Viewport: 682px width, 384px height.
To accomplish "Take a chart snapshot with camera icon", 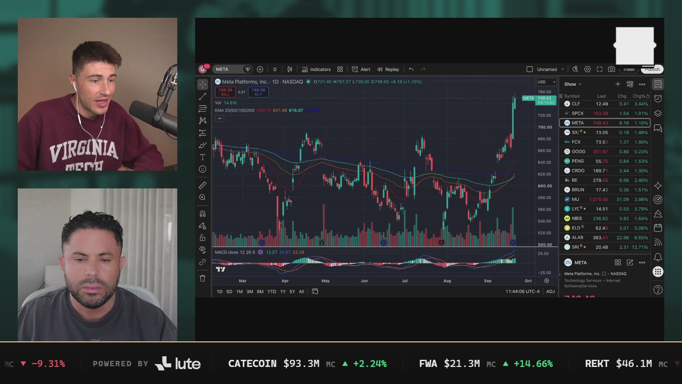I will pyautogui.click(x=611, y=69).
